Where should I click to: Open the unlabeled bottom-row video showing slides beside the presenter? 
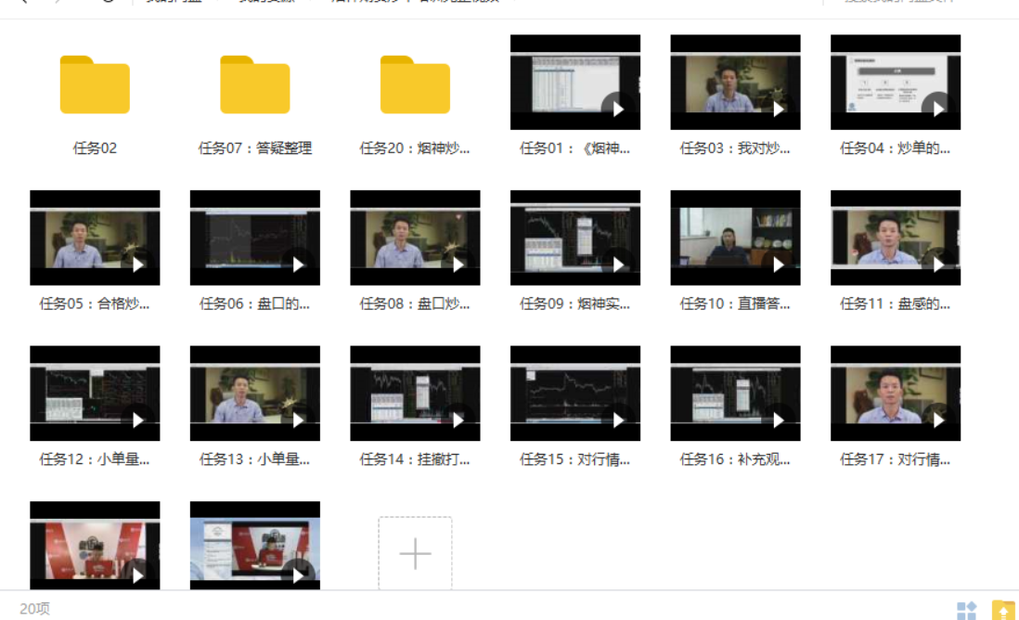coord(254,545)
